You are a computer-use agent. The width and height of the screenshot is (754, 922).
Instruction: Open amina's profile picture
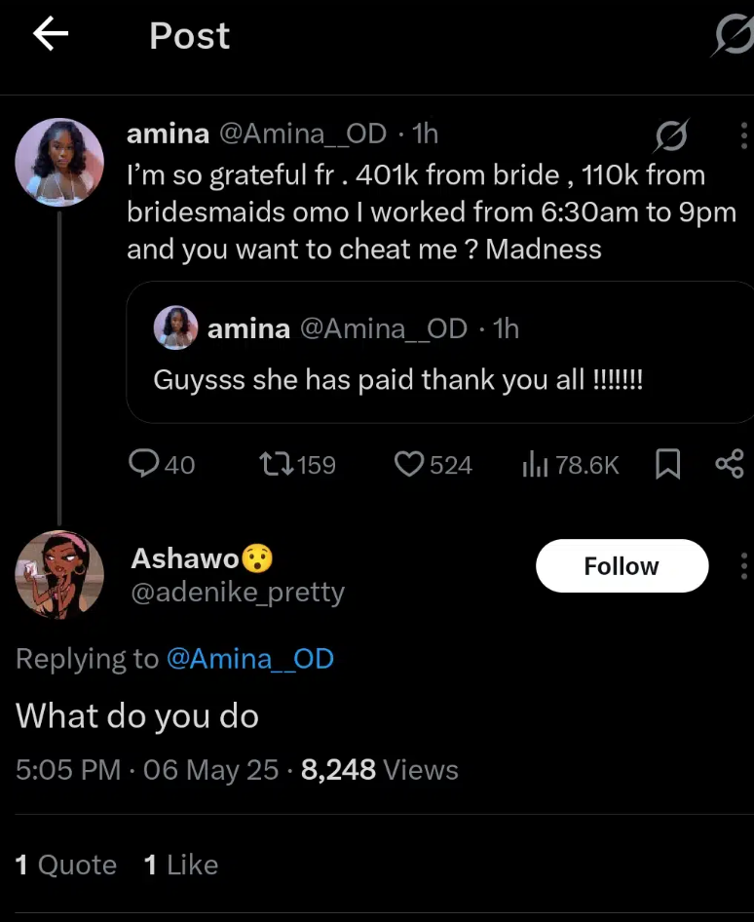point(59,162)
